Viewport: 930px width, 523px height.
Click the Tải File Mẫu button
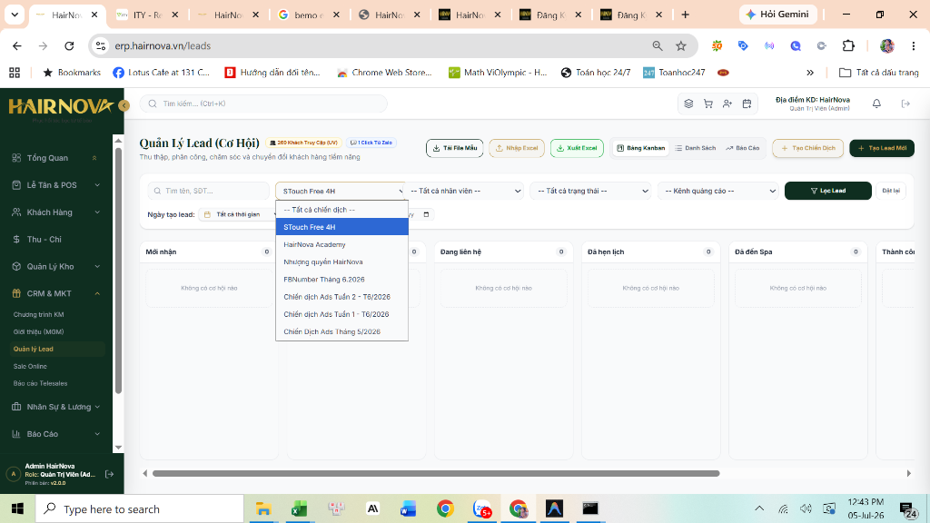click(454, 148)
